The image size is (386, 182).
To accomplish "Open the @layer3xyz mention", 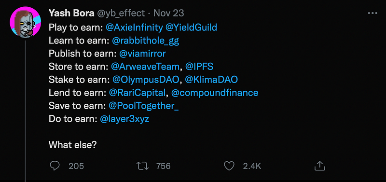I will (x=124, y=119).
